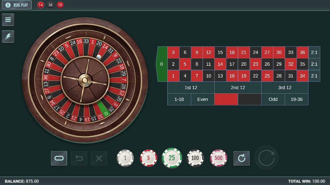Select the 500 value chip
Screen dimensions: 330x185
tap(219, 158)
